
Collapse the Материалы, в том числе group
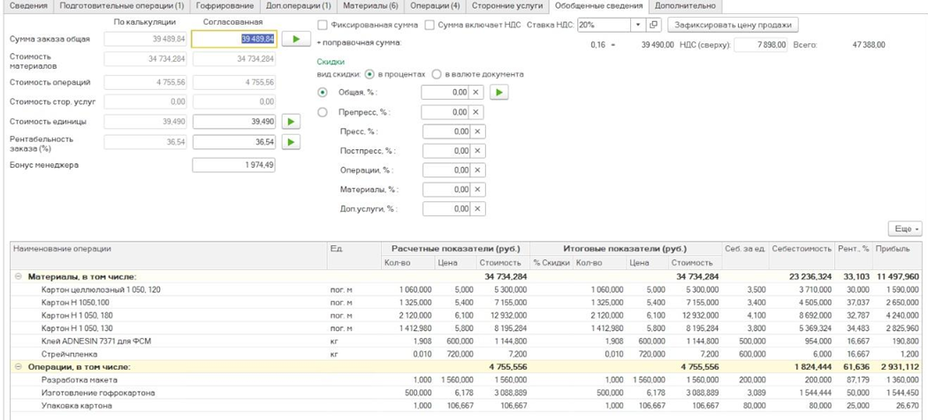click(x=18, y=276)
